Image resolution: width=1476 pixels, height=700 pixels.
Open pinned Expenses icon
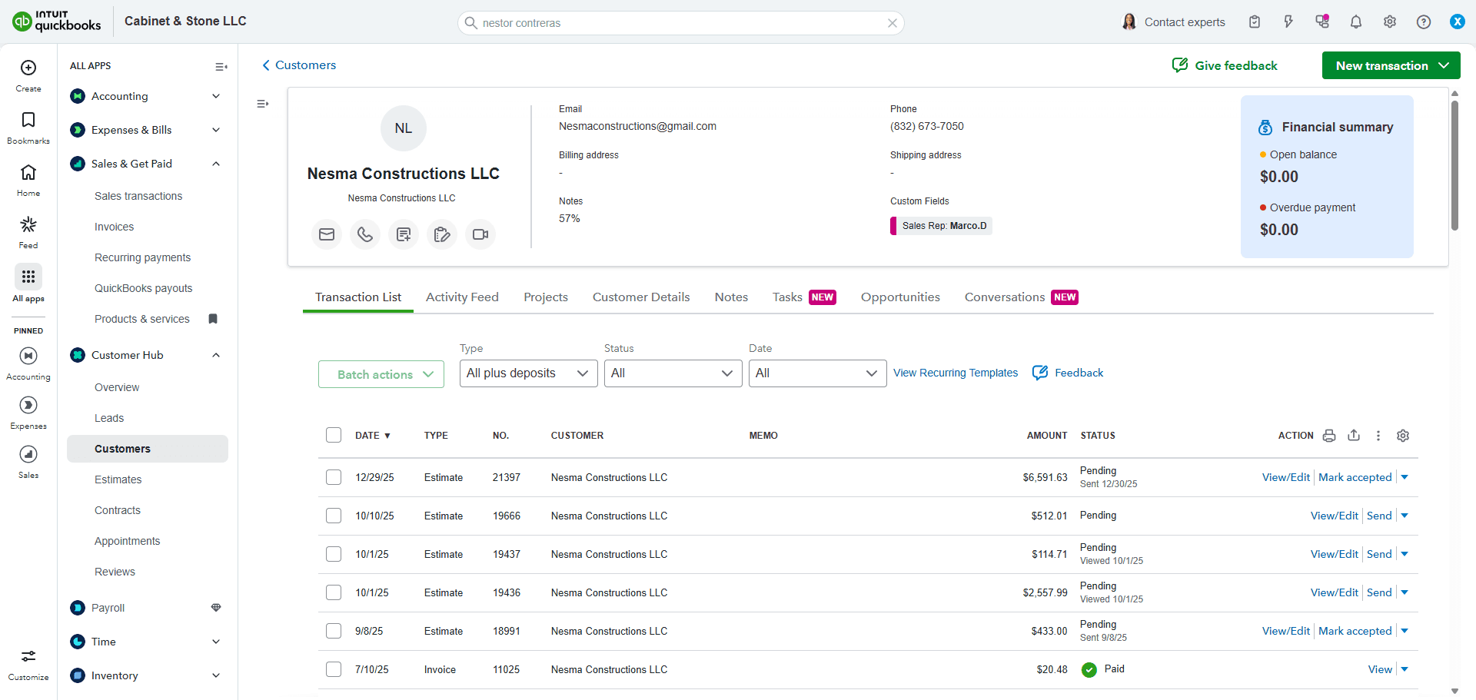[28, 405]
